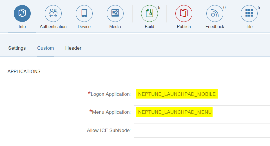
Task: Switch to the Header sub-tab
Action: [73, 48]
